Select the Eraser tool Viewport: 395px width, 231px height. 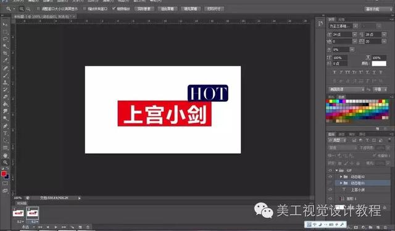point(5,97)
